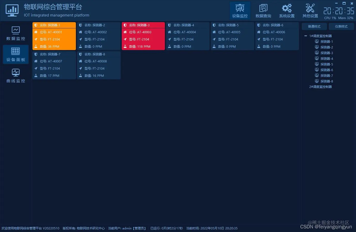
Task: Click the device icon beside 探测器-3 in tree
Action: 317,53
